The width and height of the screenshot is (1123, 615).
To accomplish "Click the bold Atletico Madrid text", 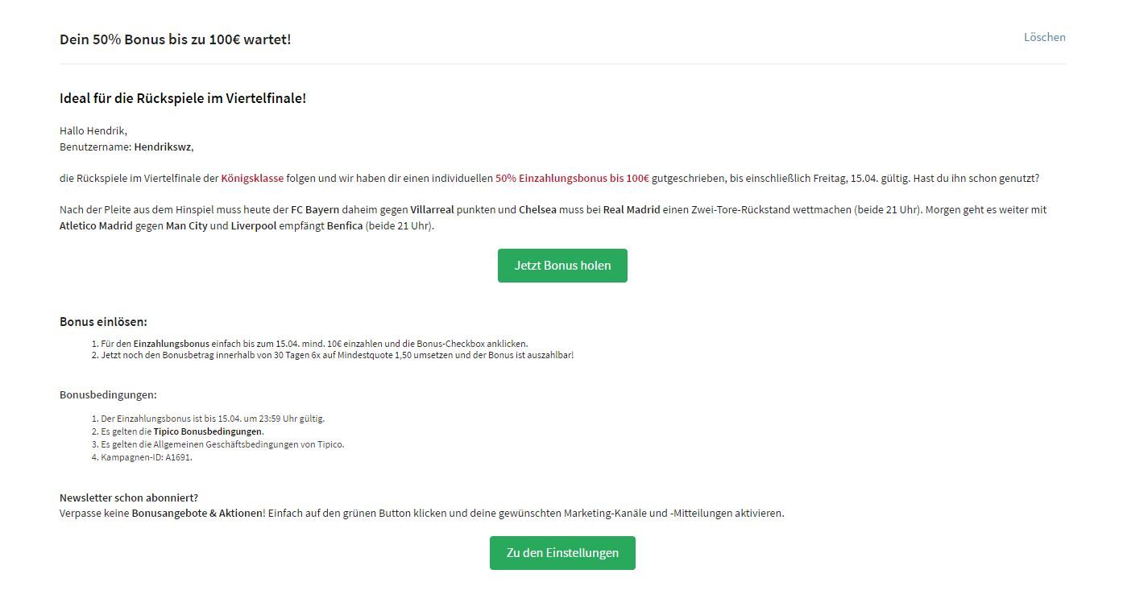I will pyautogui.click(x=96, y=226).
